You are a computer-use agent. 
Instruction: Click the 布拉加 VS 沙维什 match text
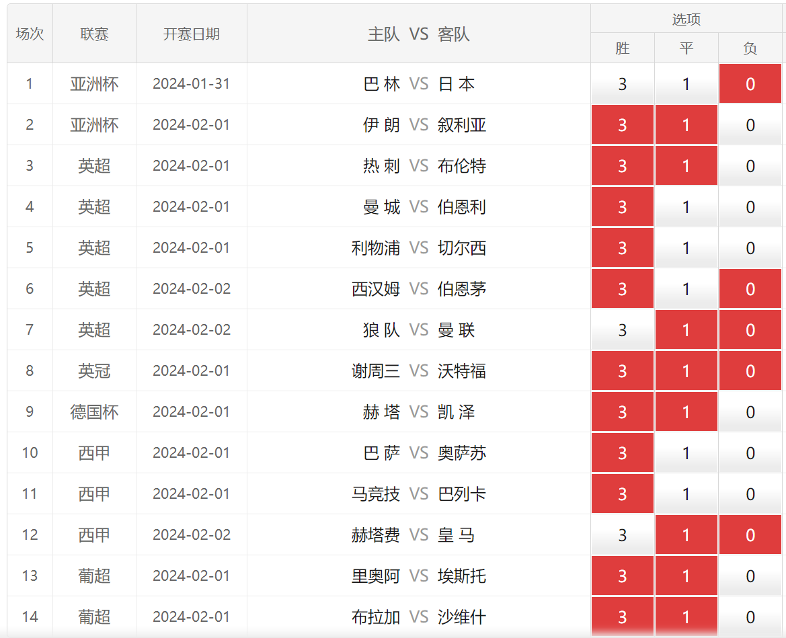click(x=419, y=617)
